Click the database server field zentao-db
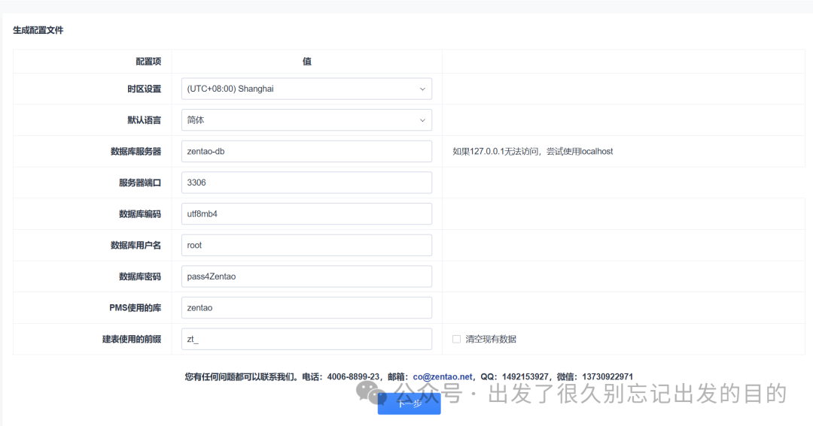The image size is (813, 426). [x=306, y=152]
